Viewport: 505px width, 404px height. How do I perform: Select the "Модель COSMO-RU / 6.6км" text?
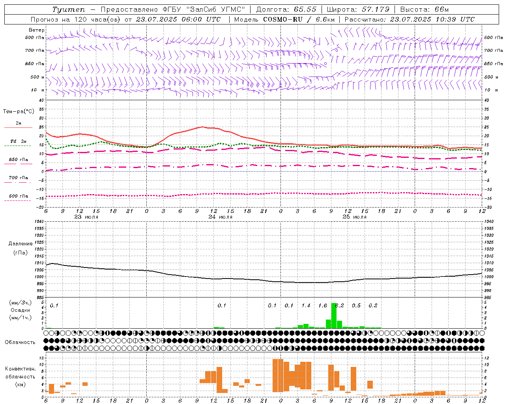click(x=284, y=19)
